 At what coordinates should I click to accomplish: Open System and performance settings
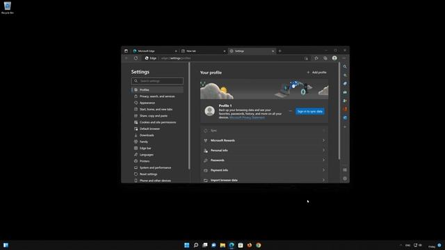point(157,168)
